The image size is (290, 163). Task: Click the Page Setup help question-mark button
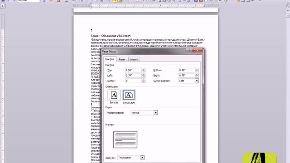click(188, 50)
